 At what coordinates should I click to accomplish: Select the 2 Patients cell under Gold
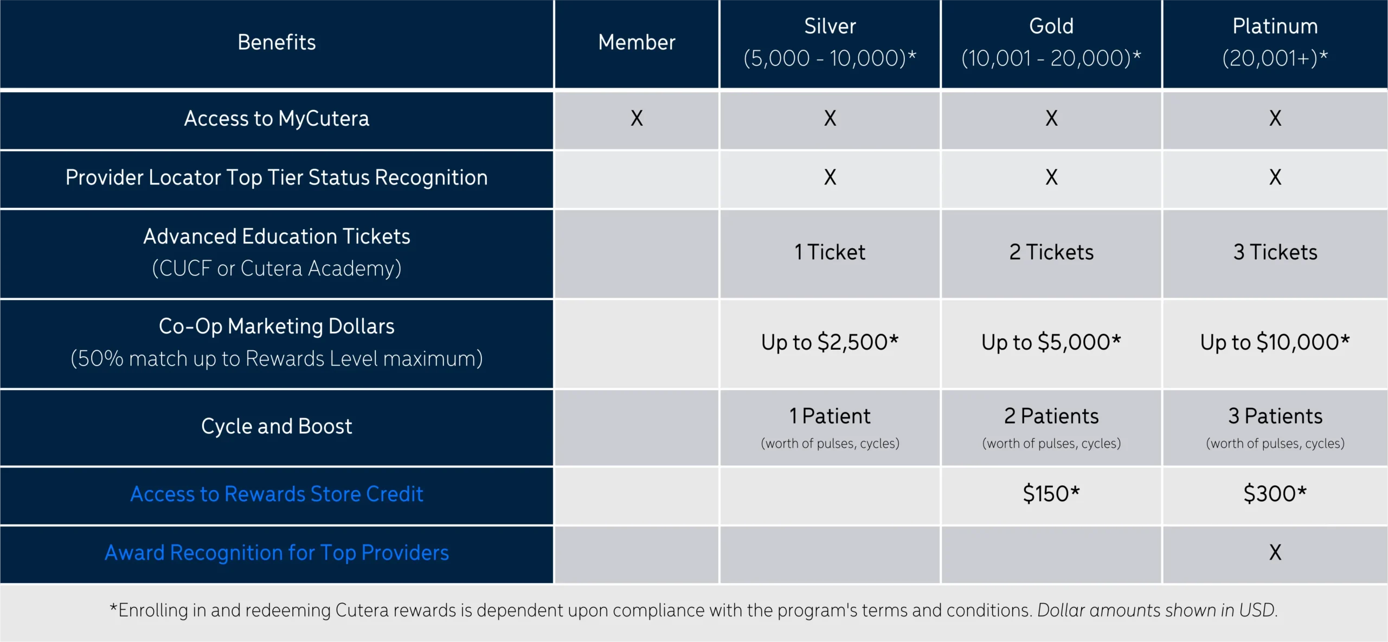pos(1051,427)
